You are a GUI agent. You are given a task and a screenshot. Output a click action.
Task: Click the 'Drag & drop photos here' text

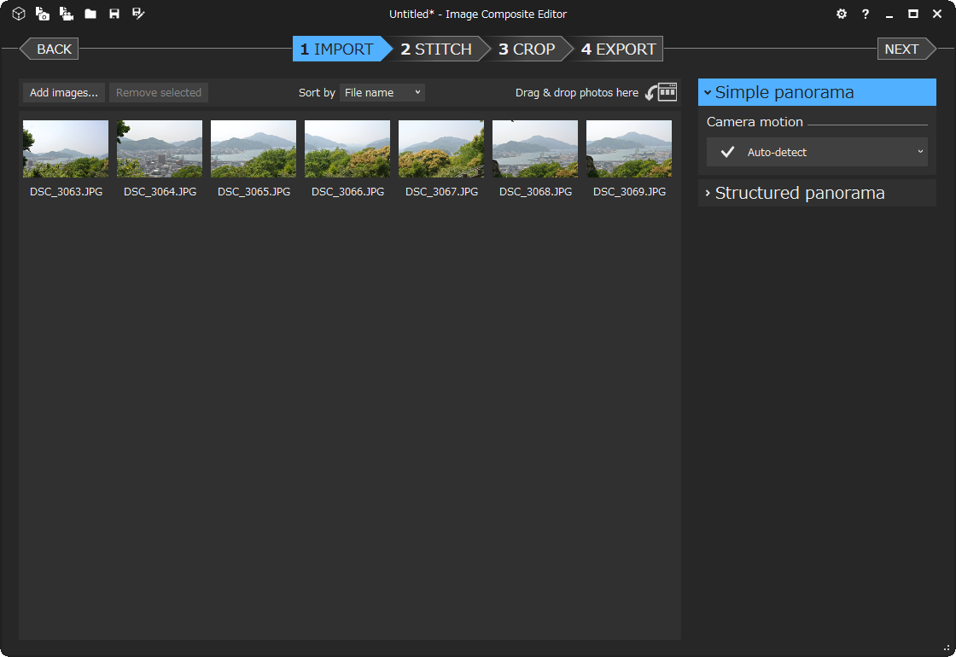click(577, 93)
